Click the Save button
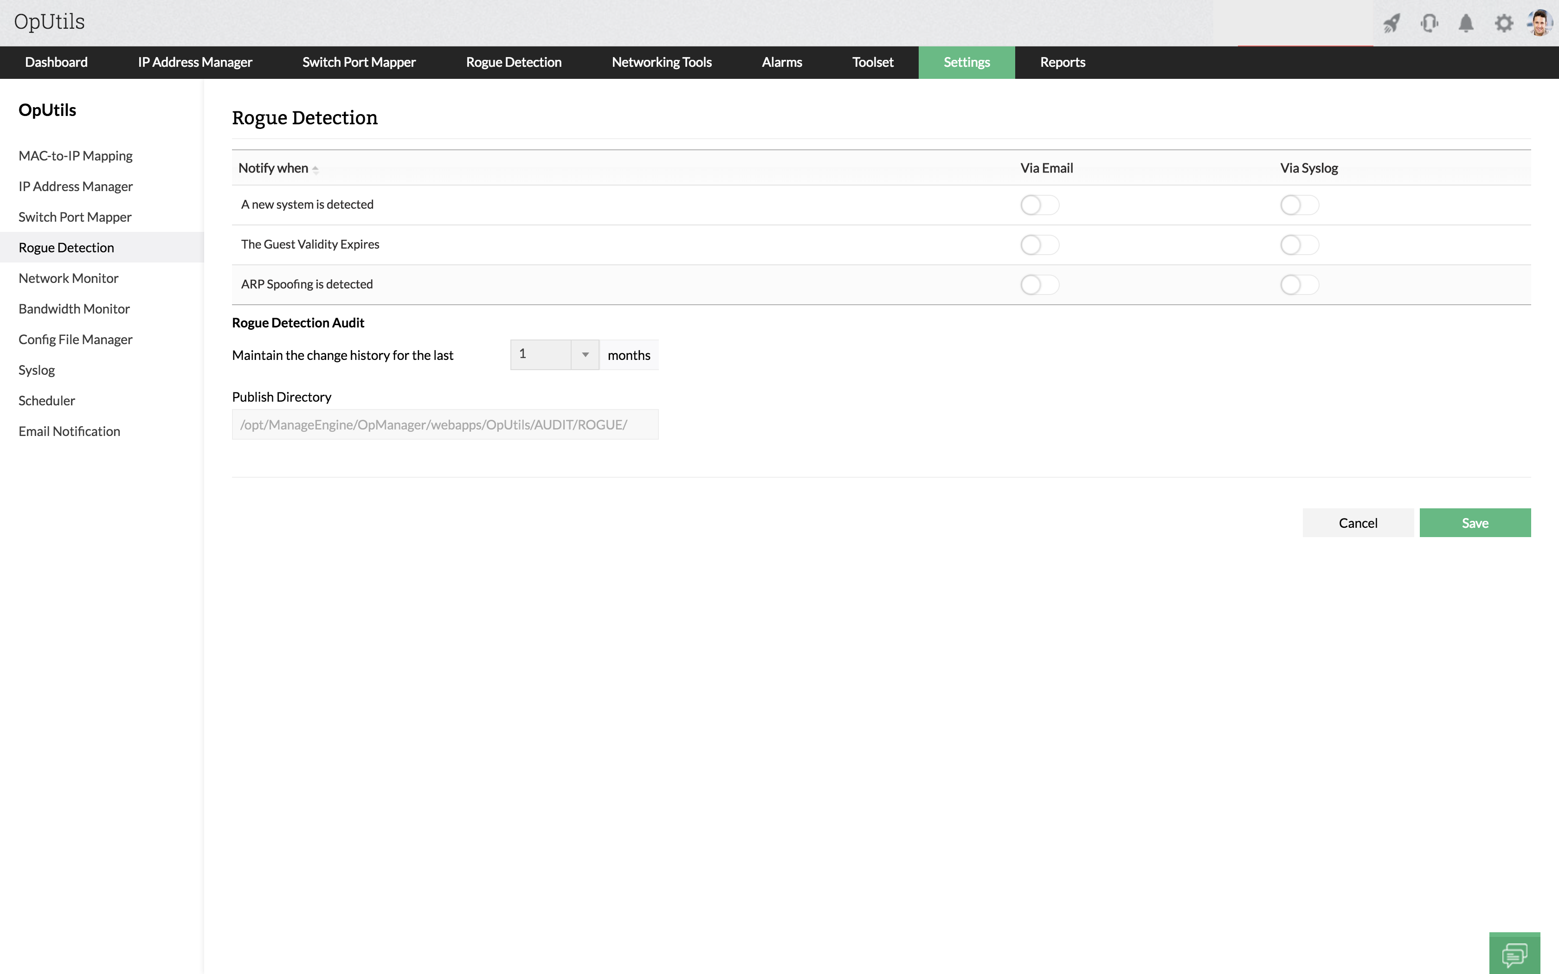The height and width of the screenshot is (974, 1559). [1475, 522]
